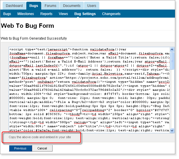179x159 pixels.
Task: Open the Milestones submenu
Action: (26, 14)
